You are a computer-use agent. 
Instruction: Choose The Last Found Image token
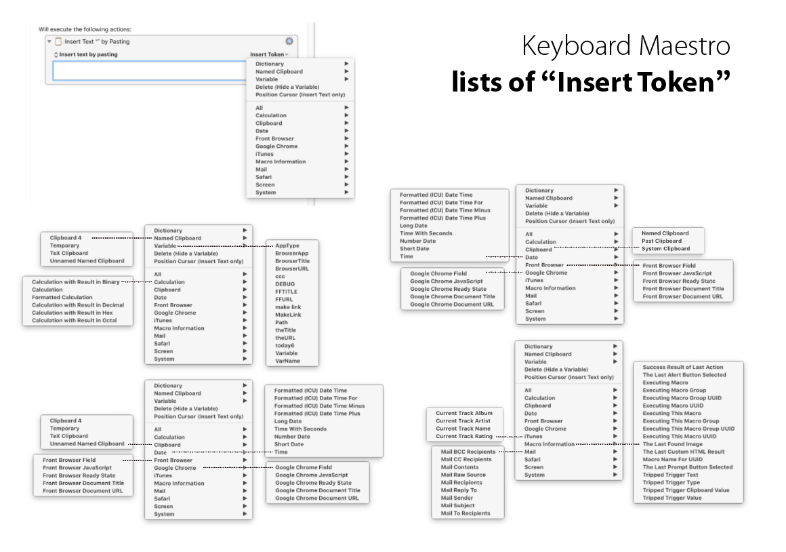672,443
